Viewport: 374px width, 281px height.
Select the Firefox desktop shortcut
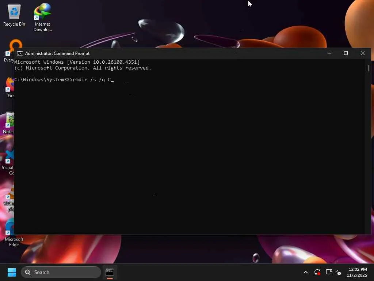pyautogui.click(x=10, y=87)
